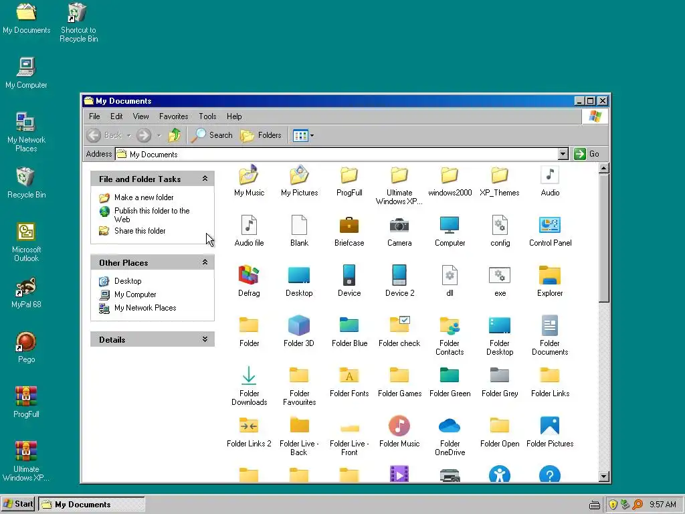Open the Tools menu
Screen dimensions: 685x514
[207, 116]
